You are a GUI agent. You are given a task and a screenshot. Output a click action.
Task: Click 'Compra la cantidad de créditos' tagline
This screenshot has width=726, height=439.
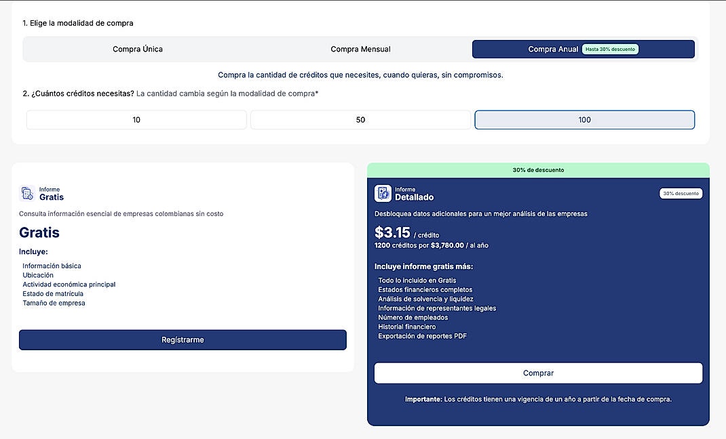tap(360, 75)
